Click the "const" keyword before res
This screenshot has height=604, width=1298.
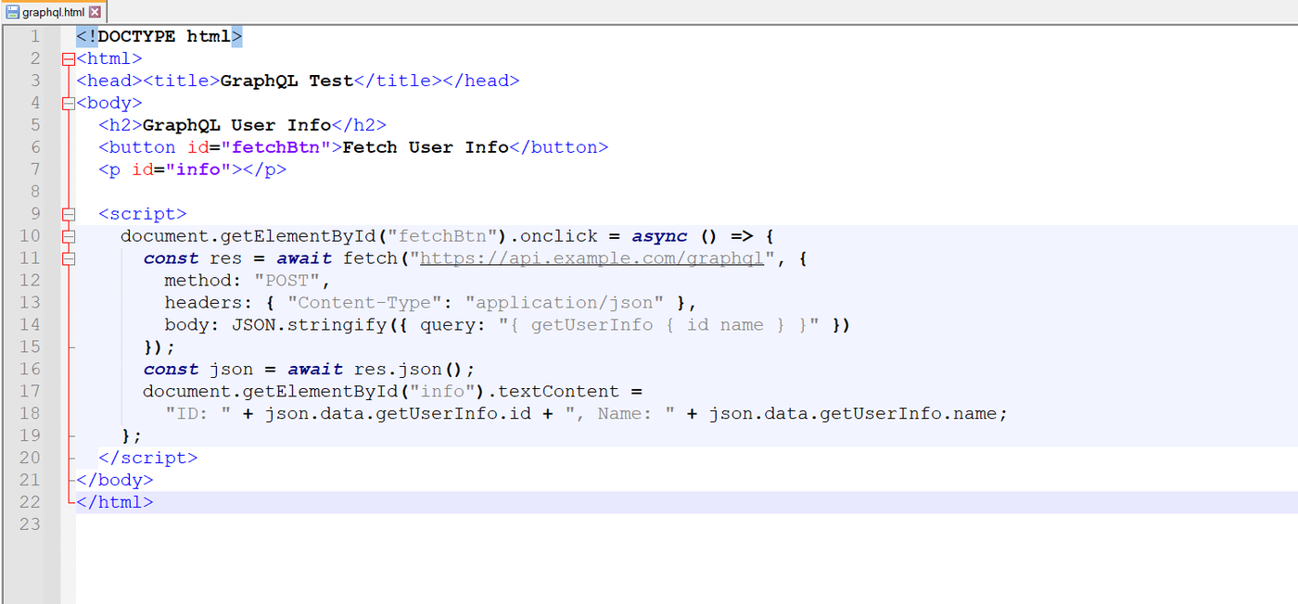tap(171, 258)
